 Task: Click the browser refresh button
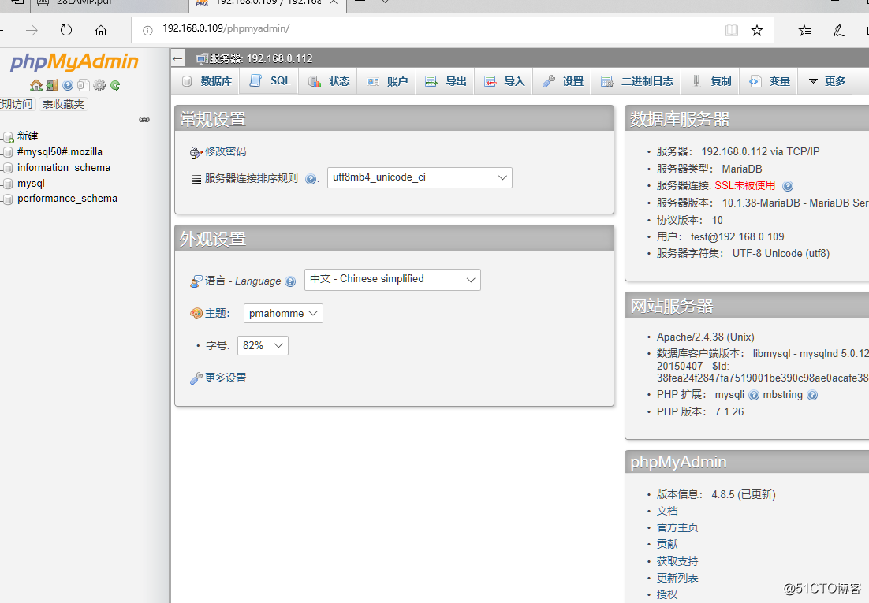[66, 30]
